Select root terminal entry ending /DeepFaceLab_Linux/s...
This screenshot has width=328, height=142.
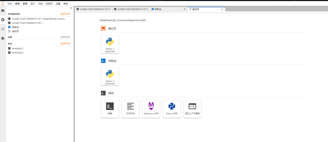39,19
